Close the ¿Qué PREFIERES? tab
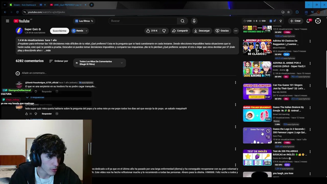The image size is (327, 184). click(85, 5)
